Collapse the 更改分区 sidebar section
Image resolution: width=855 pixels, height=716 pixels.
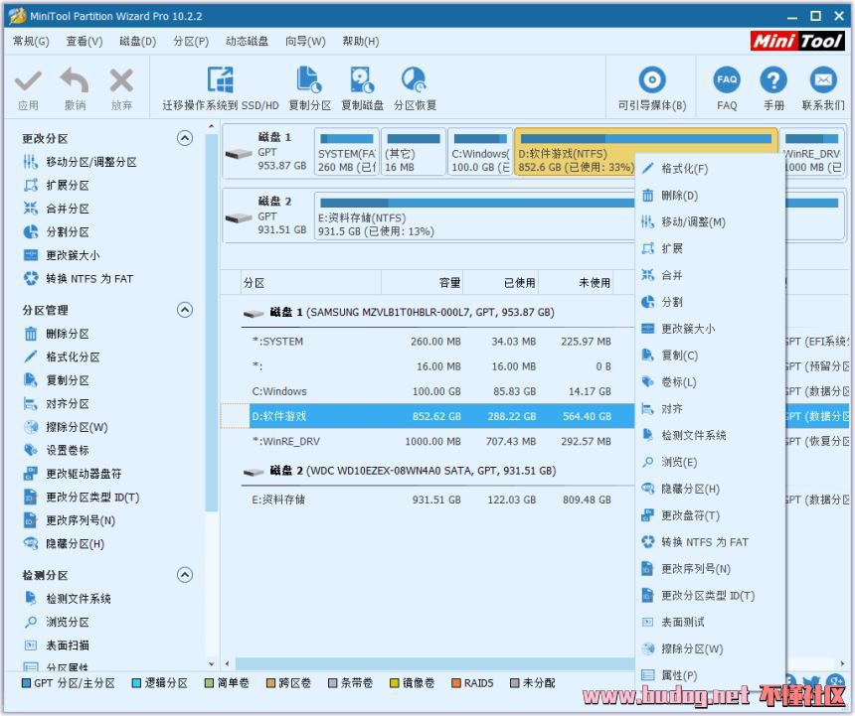pos(185,138)
